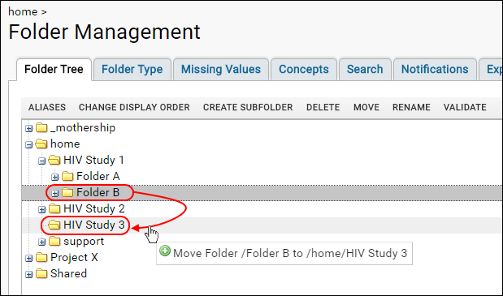Expand the Folder B node
This screenshot has width=503, height=296.
55,193
